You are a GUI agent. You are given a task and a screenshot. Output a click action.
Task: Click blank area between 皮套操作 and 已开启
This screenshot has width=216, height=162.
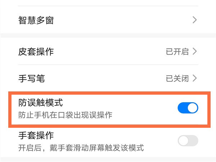(108, 51)
